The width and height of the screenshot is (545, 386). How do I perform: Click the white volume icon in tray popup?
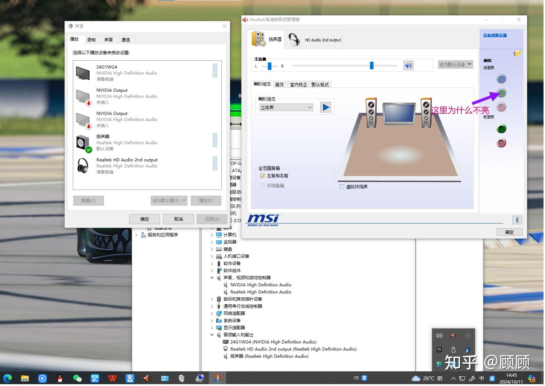pyautogui.click(x=439, y=336)
